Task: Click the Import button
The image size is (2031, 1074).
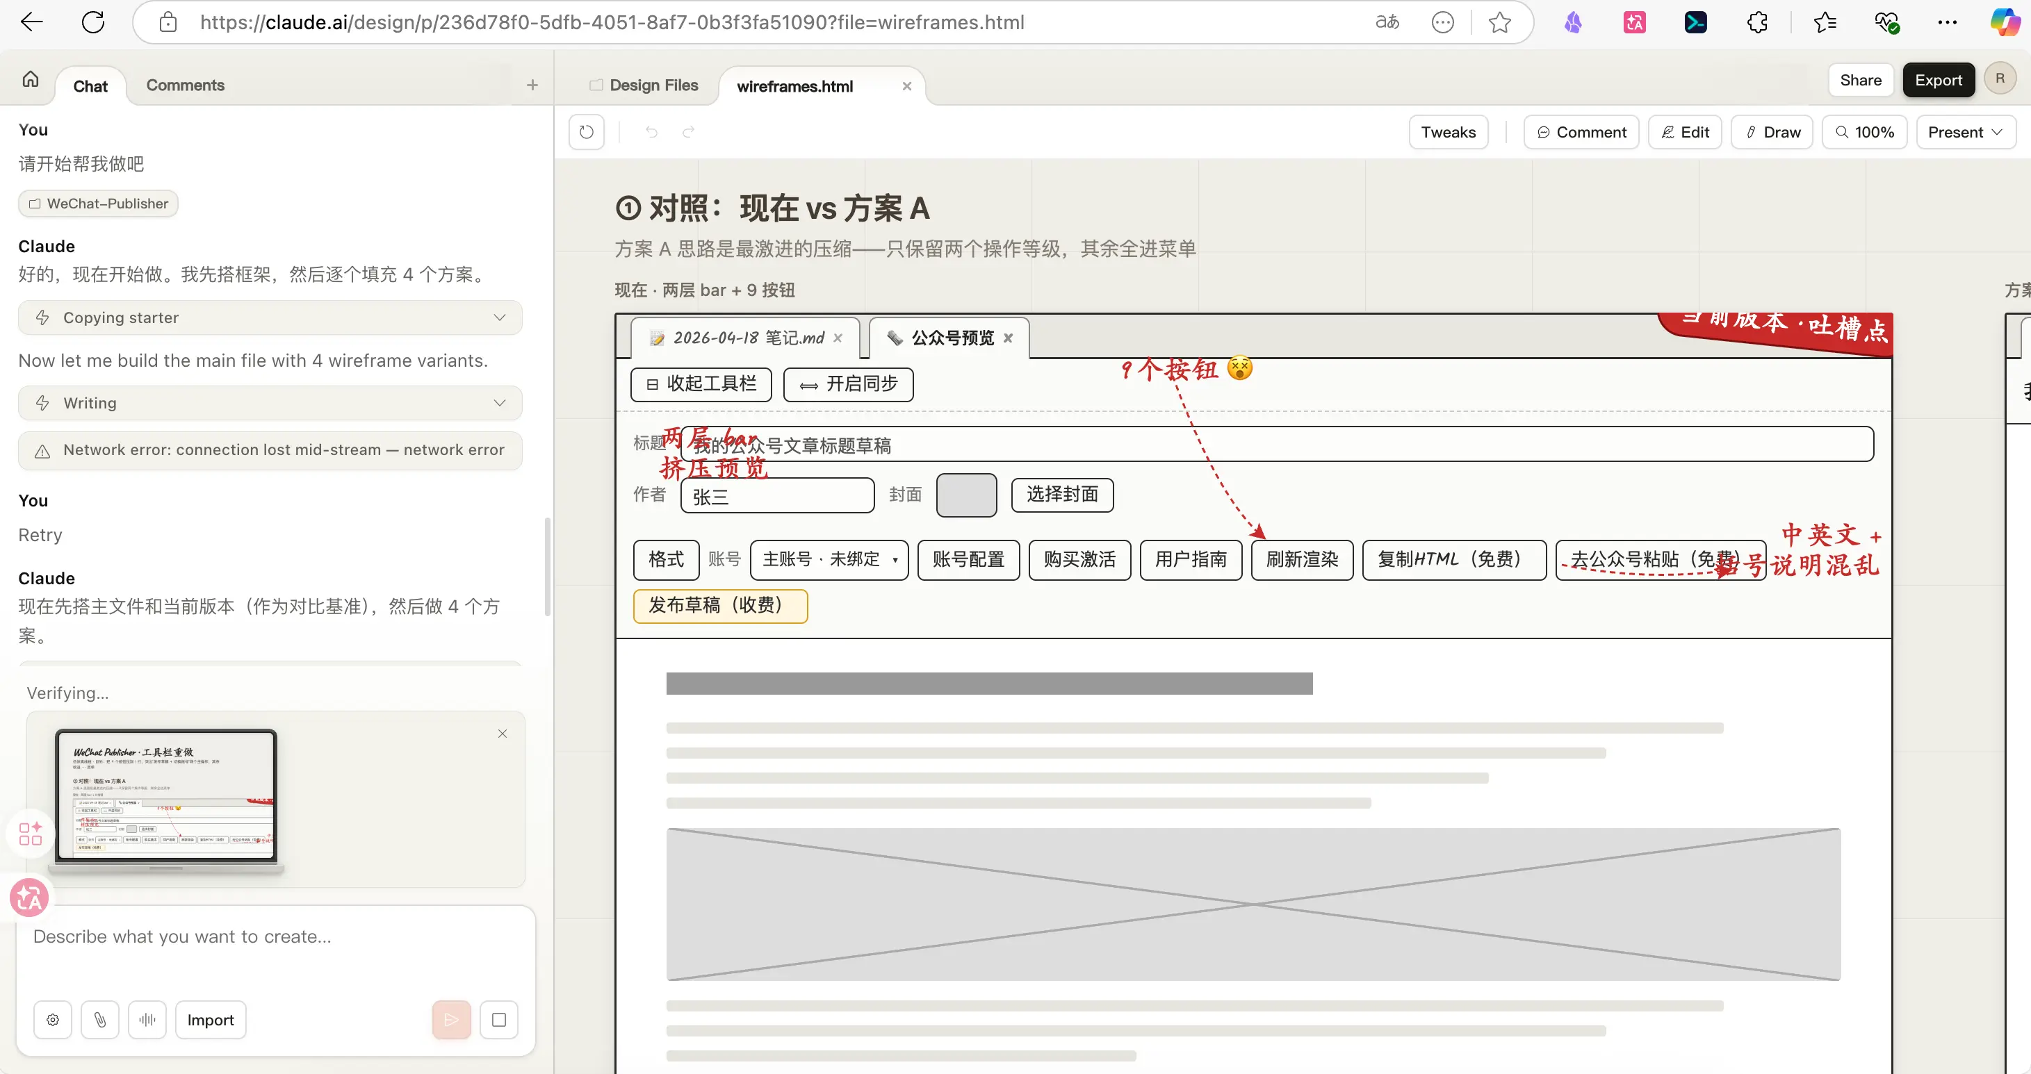Action: [x=210, y=1020]
